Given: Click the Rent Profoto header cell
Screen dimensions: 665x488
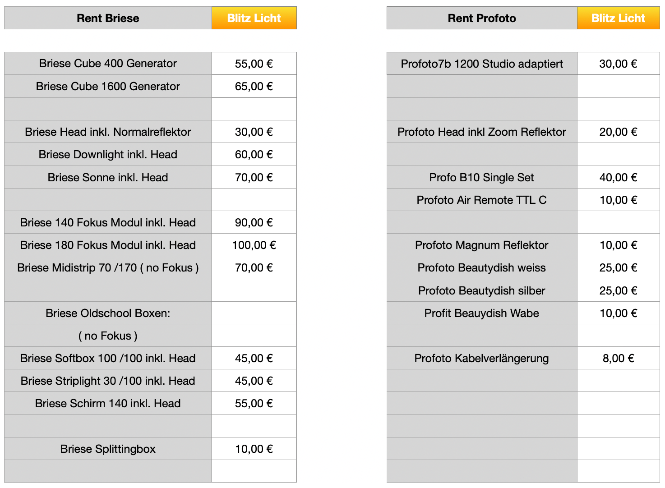Looking at the screenshot, I should [x=482, y=18].
